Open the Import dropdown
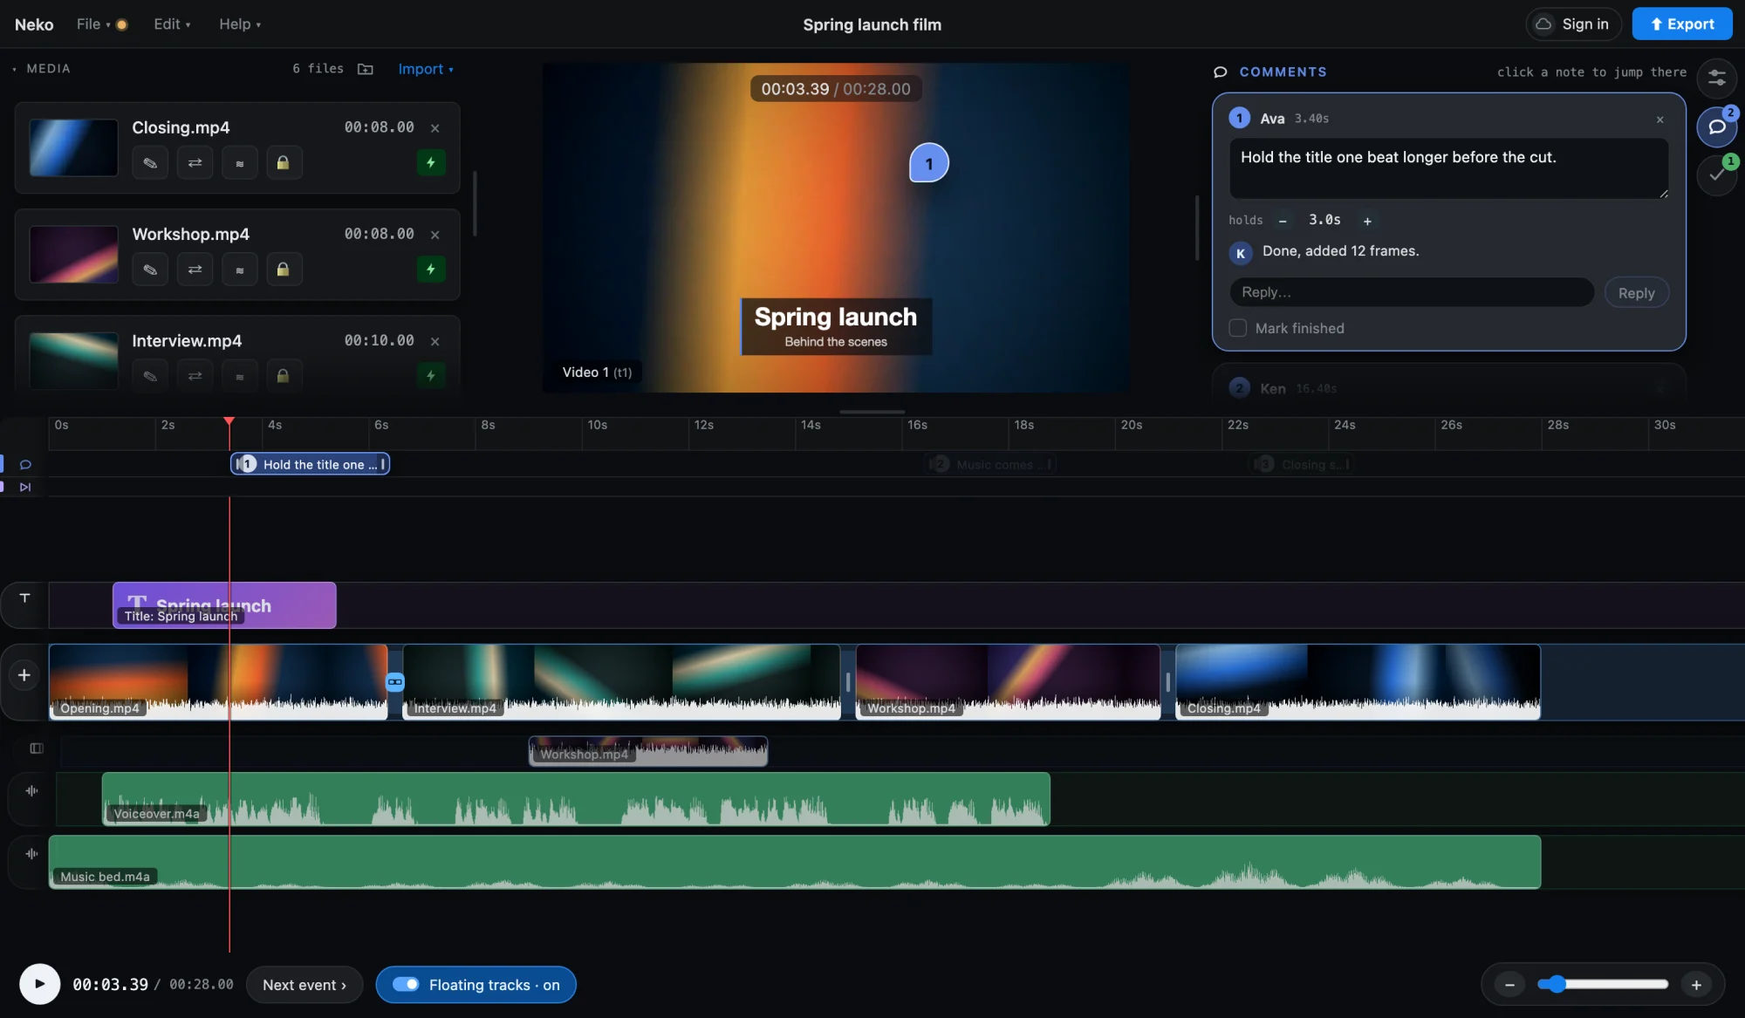1745x1018 pixels. point(426,69)
